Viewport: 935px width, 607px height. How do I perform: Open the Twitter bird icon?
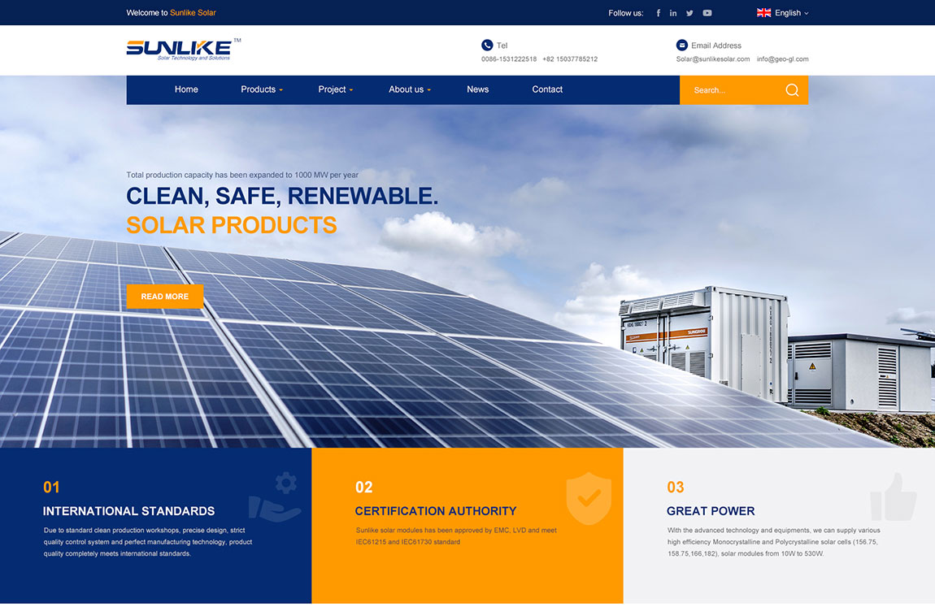point(689,13)
